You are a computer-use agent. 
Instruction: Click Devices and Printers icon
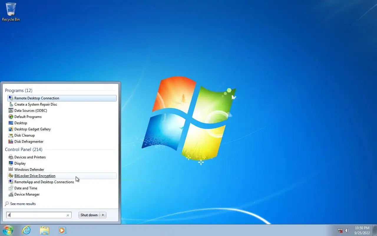click(x=11, y=157)
